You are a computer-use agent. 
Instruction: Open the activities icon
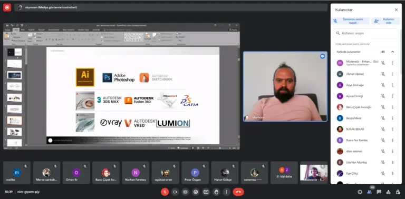[388, 192]
